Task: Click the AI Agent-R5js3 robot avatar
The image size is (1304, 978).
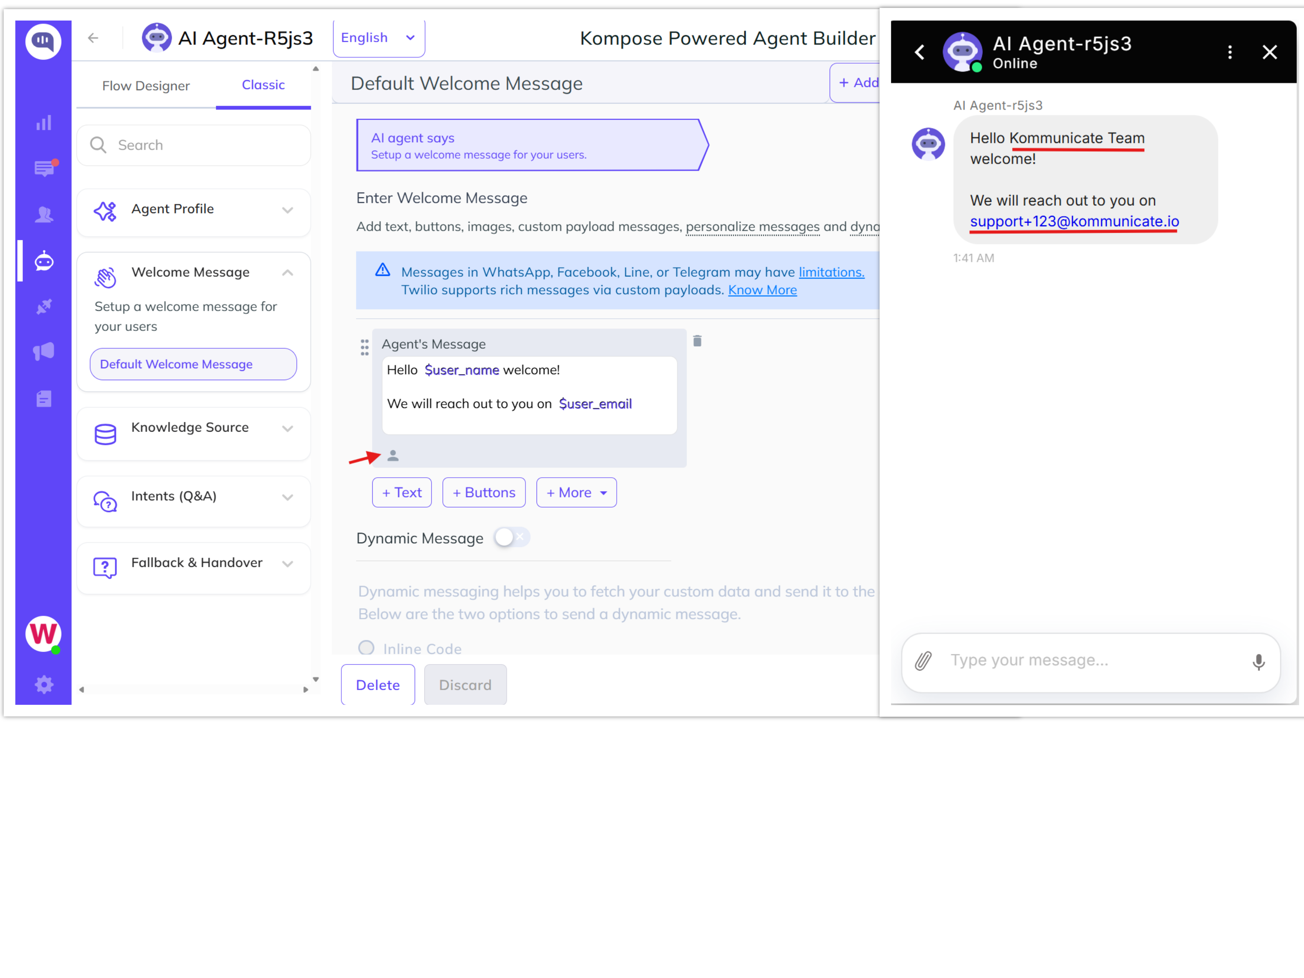Action: click(x=156, y=38)
